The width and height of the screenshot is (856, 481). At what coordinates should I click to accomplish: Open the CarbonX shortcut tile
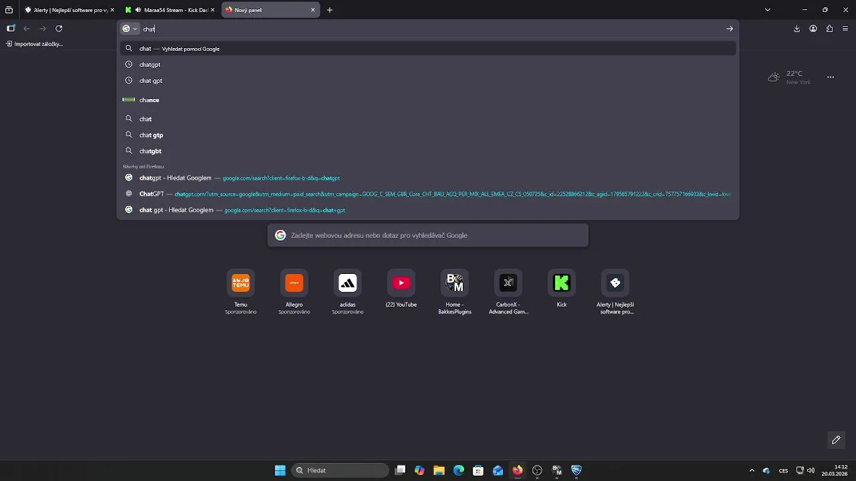pyautogui.click(x=508, y=292)
